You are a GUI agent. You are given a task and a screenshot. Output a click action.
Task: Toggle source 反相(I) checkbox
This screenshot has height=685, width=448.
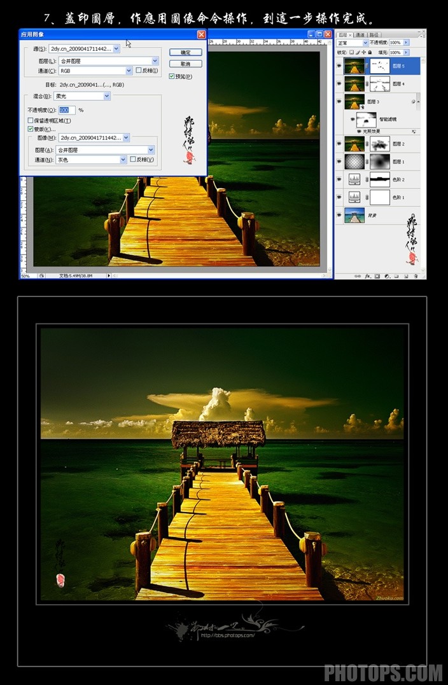point(139,71)
